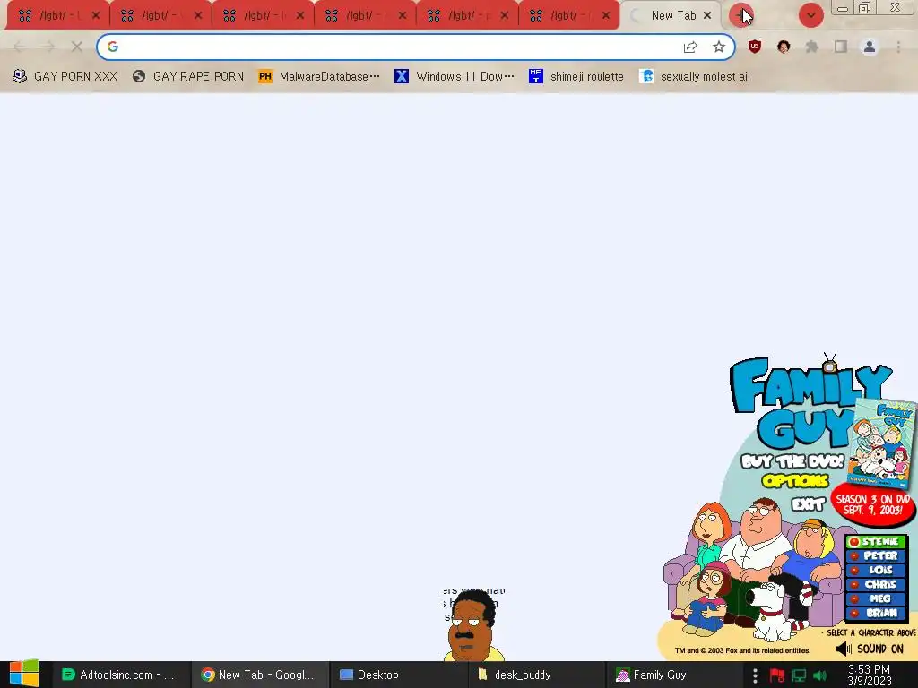Image resolution: width=918 pixels, height=688 pixels.
Task: Click the face avatar extension icon
Action: click(x=784, y=47)
